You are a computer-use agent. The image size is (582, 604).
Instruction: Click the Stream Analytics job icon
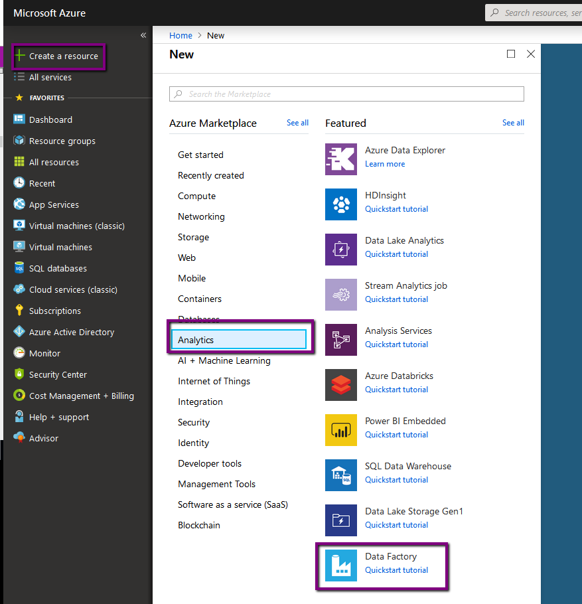341,295
